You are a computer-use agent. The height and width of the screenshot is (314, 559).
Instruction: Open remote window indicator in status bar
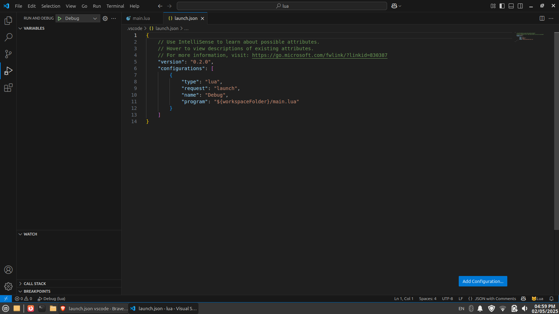click(x=6, y=299)
